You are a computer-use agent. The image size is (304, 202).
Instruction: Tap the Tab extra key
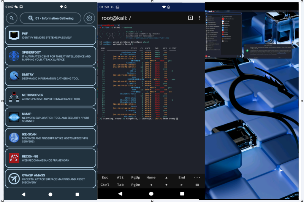120,185
